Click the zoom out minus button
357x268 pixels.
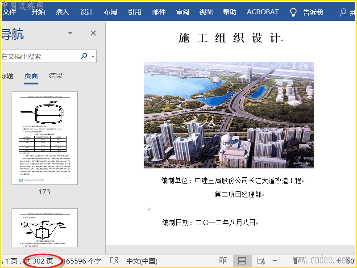pyautogui.click(x=275, y=261)
